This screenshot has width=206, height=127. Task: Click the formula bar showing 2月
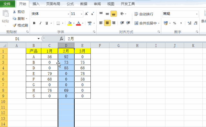coord(135,39)
